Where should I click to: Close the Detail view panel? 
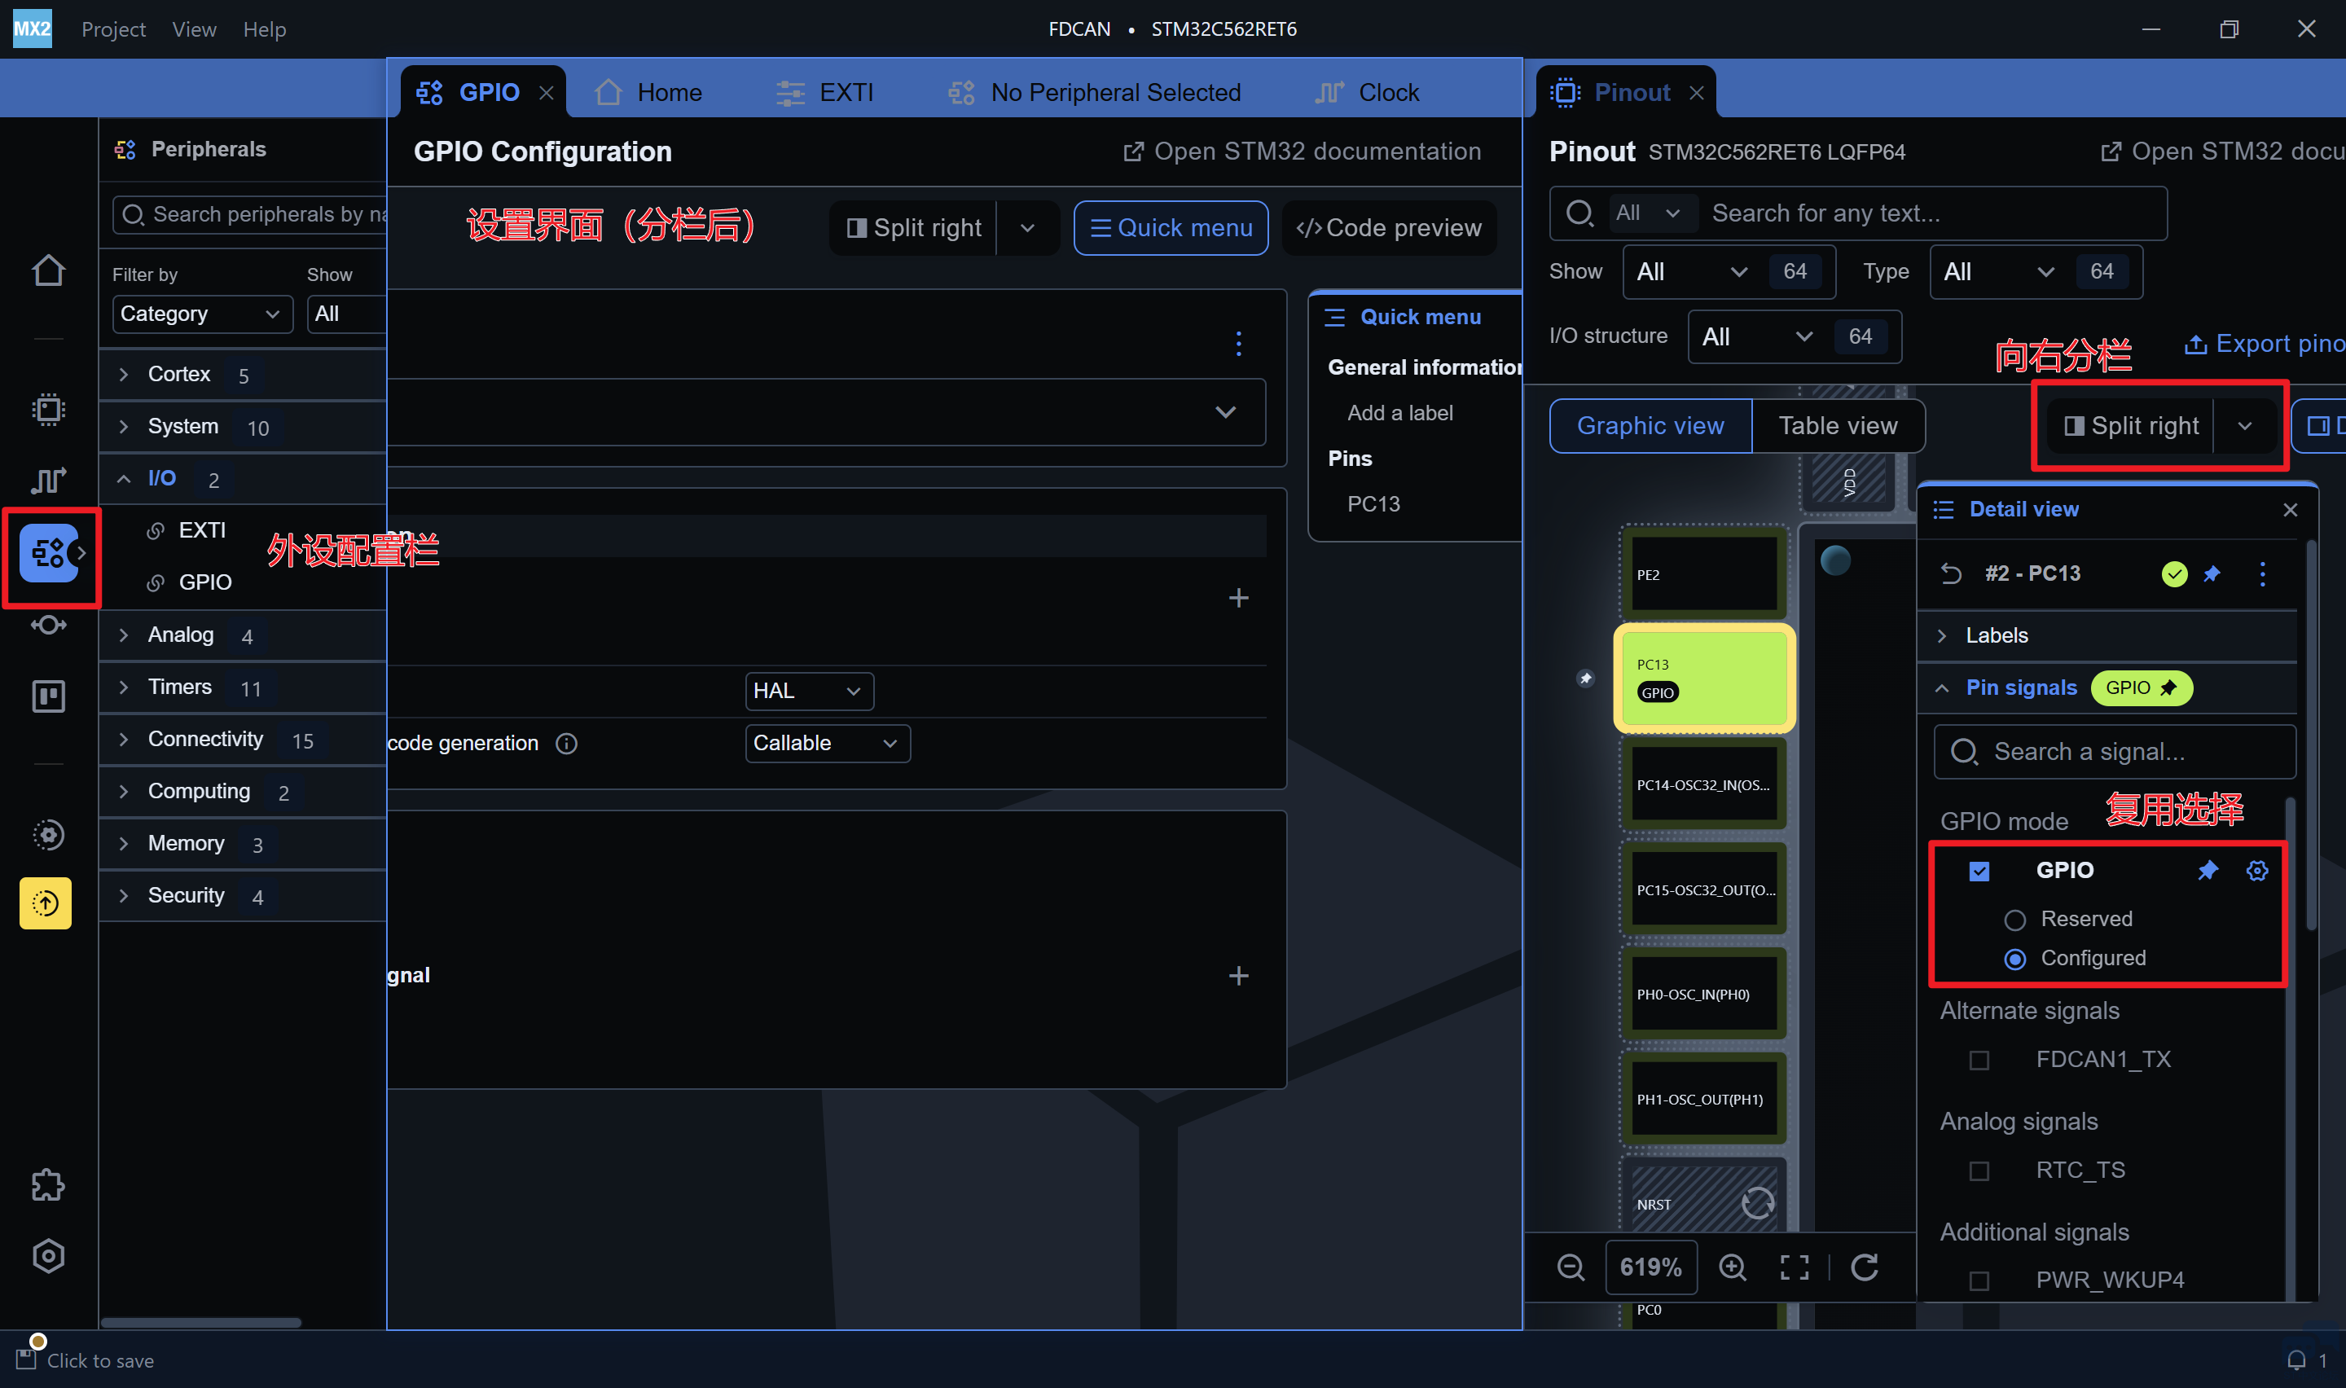(x=2290, y=510)
